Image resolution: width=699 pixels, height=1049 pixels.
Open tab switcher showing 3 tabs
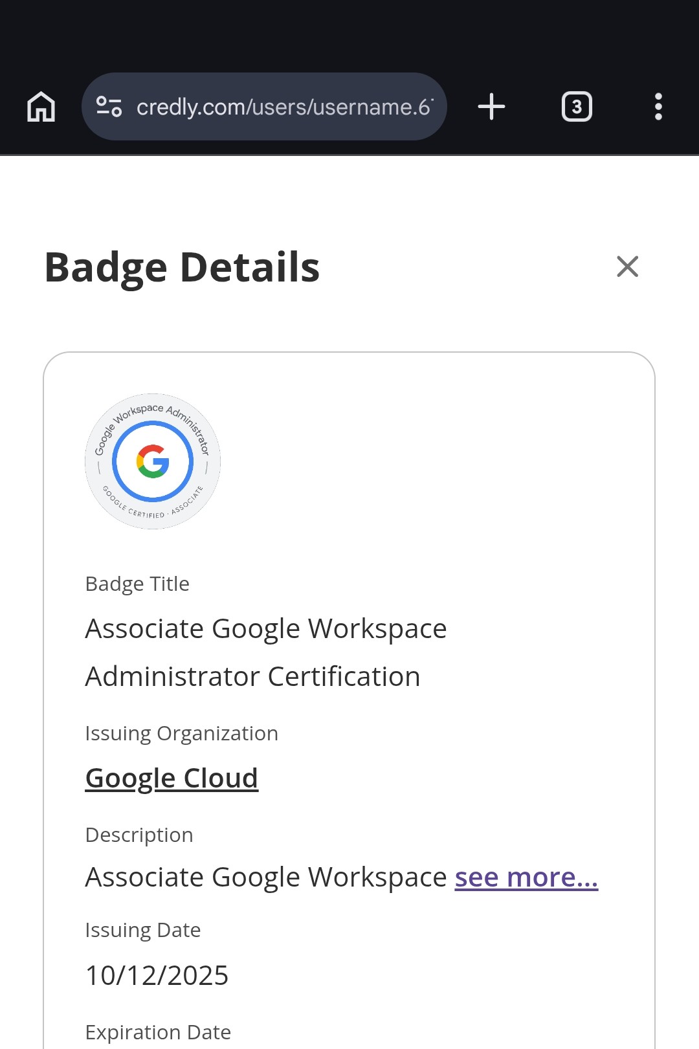[x=577, y=107]
